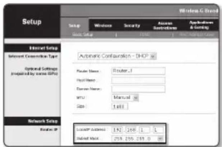222x147 pixels.
Task: Click the Router IP label
Action: click(x=49, y=129)
